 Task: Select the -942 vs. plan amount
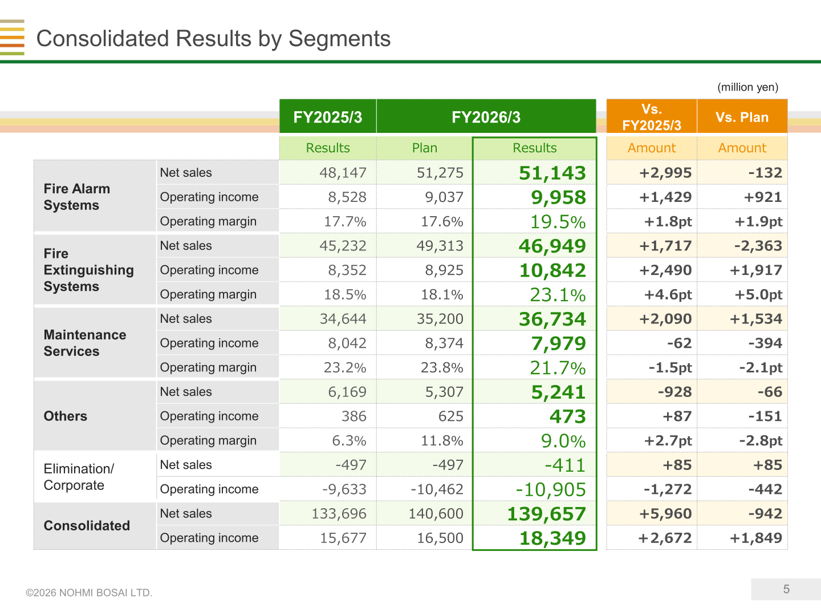point(765,513)
